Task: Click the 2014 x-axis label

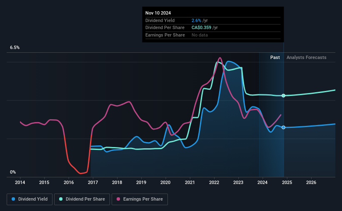Action: tap(20, 182)
